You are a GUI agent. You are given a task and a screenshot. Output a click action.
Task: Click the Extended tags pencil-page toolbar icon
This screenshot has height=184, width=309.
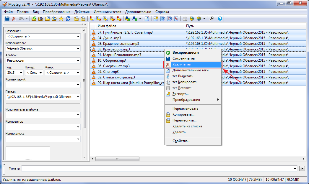pos(147,19)
